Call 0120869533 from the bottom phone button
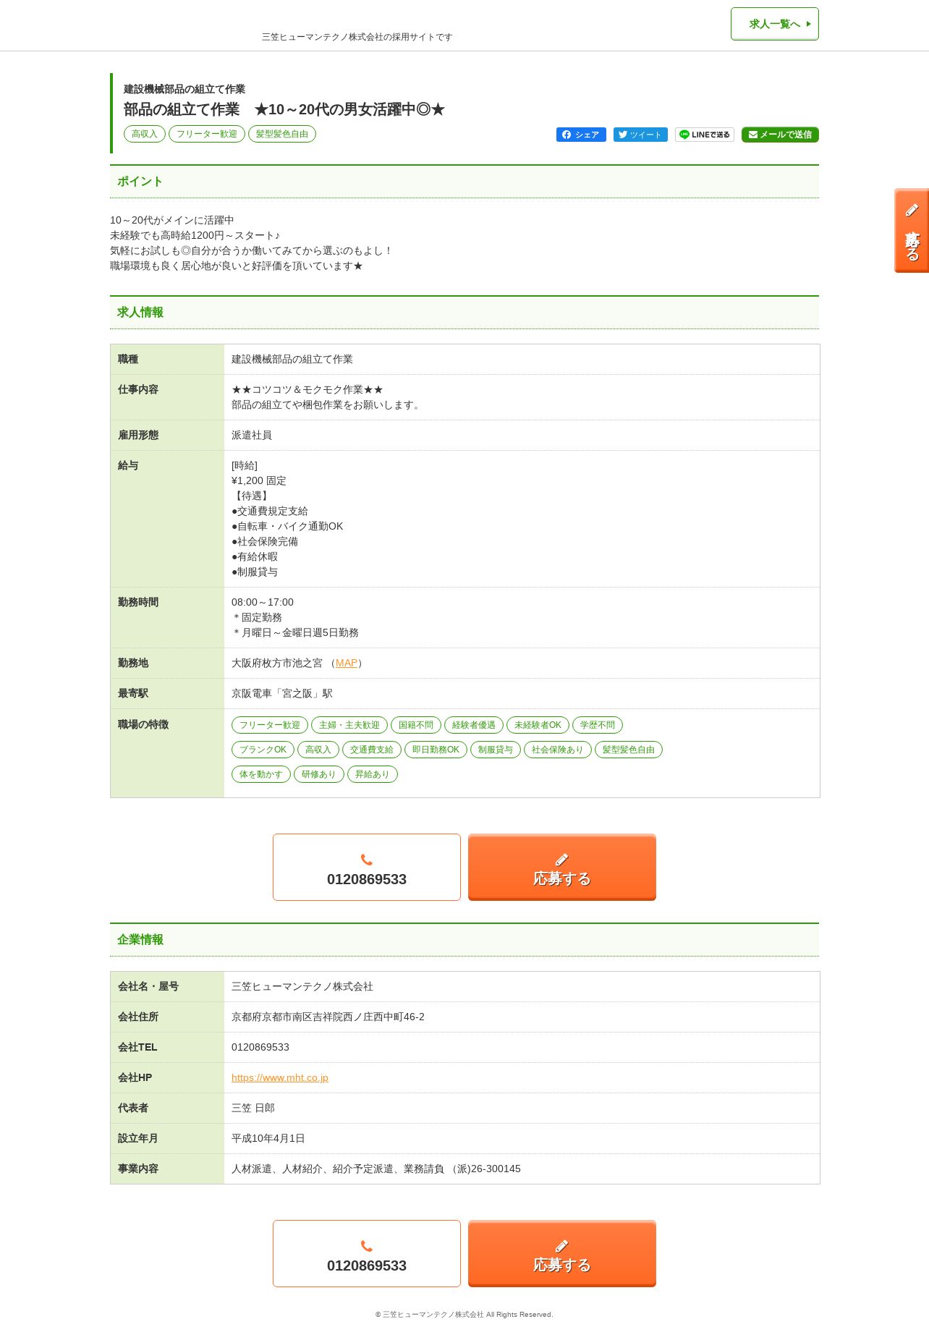 pos(367,1253)
